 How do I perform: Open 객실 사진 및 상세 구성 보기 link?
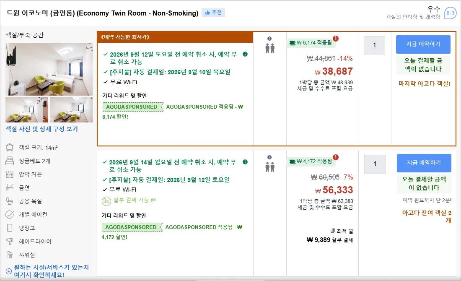(x=42, y=129)
